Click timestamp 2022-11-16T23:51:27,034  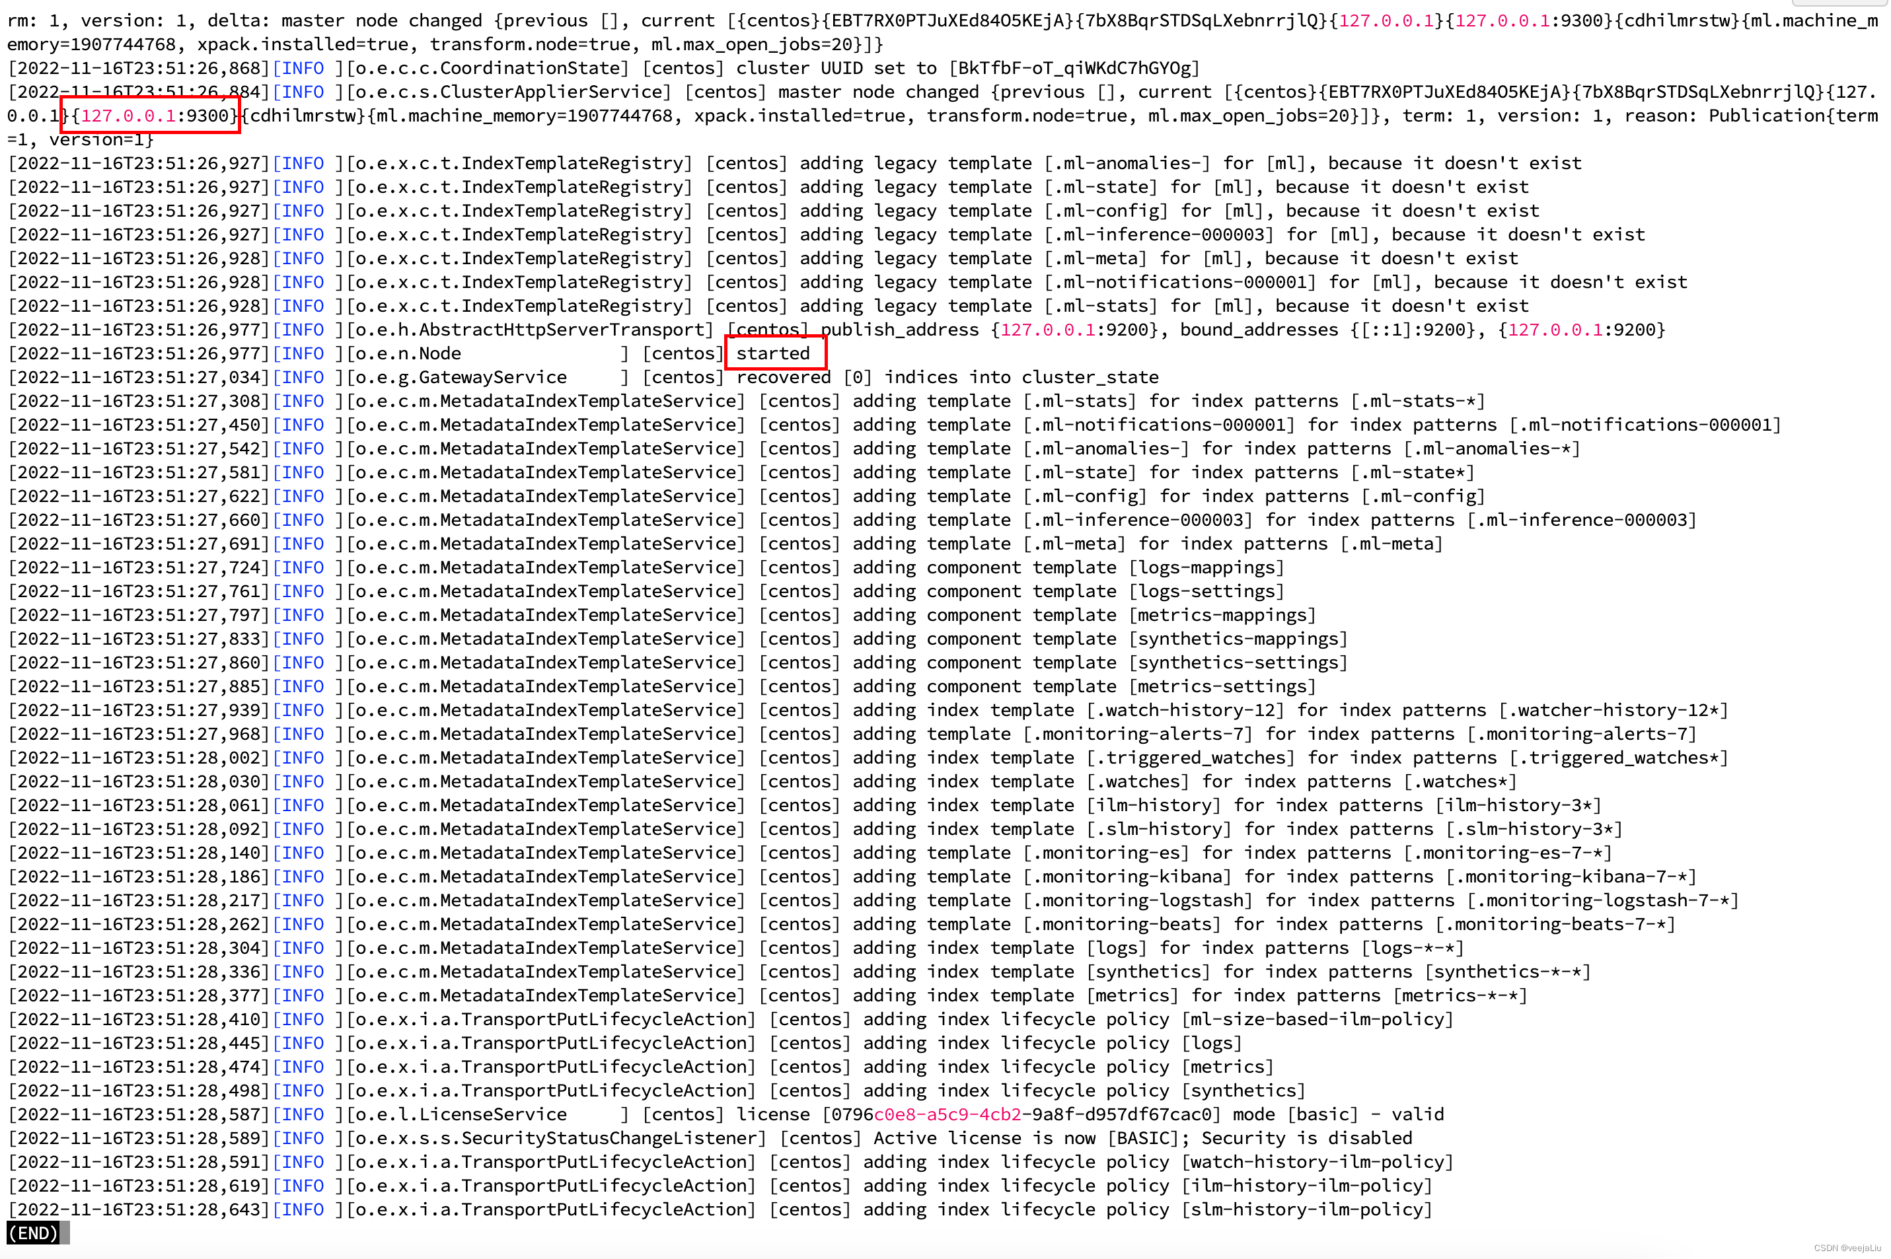click(x=138, y=377)
